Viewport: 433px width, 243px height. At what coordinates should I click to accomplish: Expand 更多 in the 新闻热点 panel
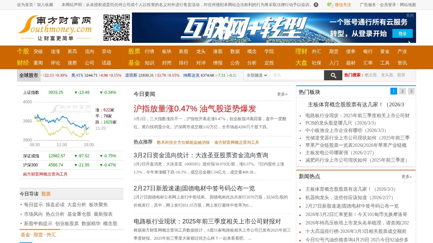(x=407, y=177)
